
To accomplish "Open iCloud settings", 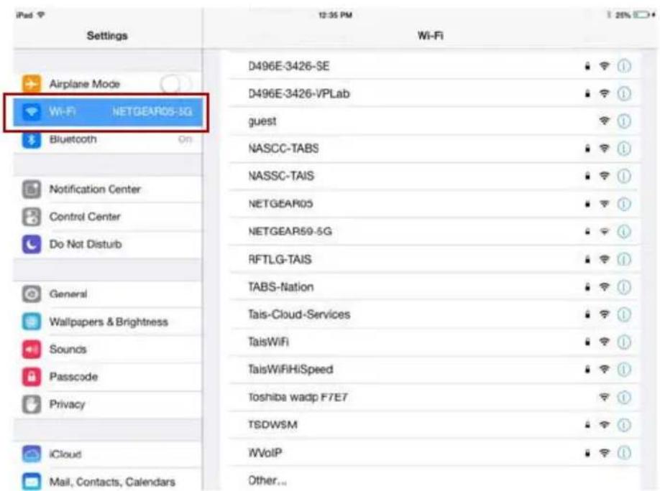I will point(108,454).
